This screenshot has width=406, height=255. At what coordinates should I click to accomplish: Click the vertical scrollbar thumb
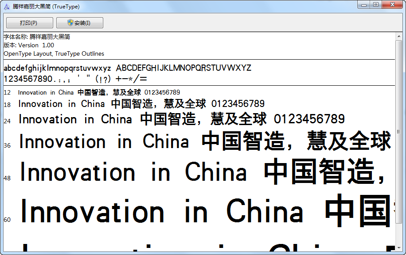399,132
